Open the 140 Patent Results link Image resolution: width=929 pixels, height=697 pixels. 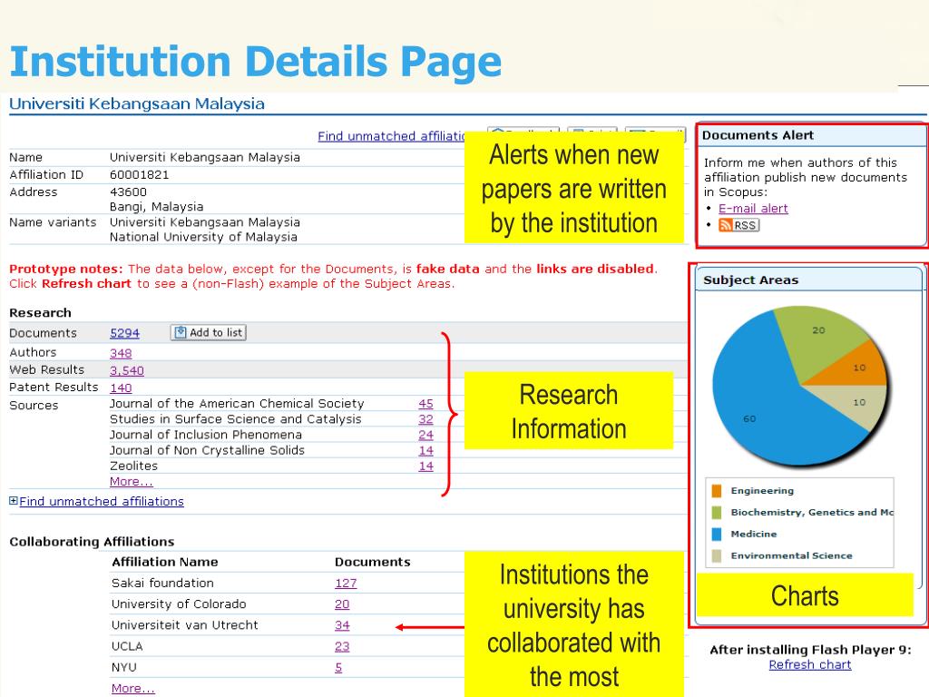click(121, 388)
